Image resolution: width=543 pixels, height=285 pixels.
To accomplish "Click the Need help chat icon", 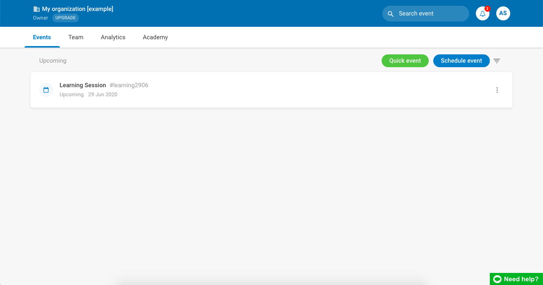I will tap(497, 279).
